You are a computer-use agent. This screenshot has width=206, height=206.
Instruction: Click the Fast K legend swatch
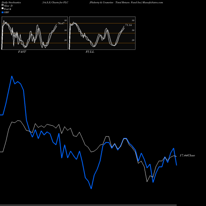[2, 9]
